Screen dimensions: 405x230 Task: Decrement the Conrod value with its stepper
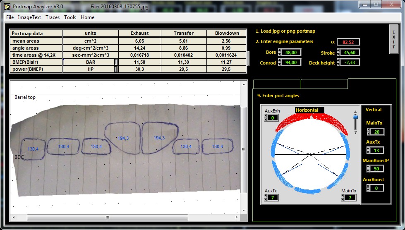pos(280,64)
